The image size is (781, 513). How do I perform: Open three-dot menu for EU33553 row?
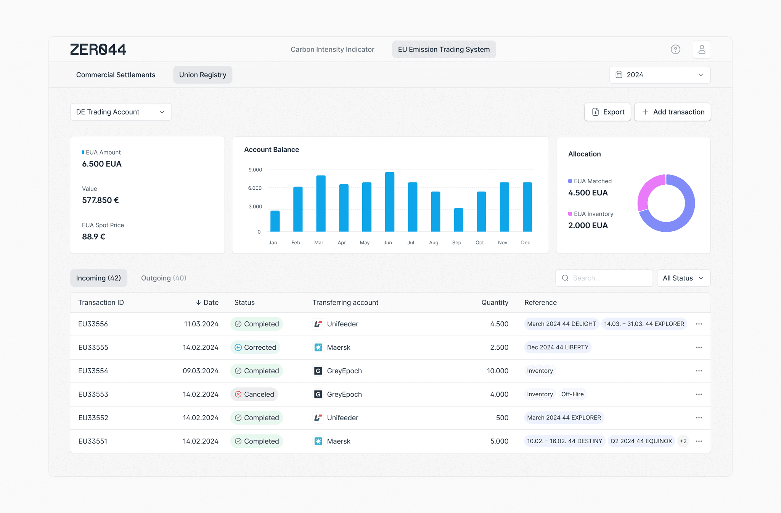pos(699,394)
